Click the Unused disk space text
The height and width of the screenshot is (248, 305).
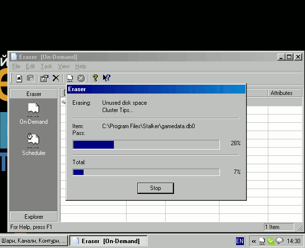[x=125, y=103]
